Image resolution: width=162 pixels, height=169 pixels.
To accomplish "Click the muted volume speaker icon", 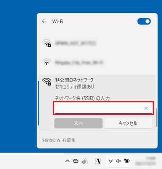I will (x=119, y=161).
